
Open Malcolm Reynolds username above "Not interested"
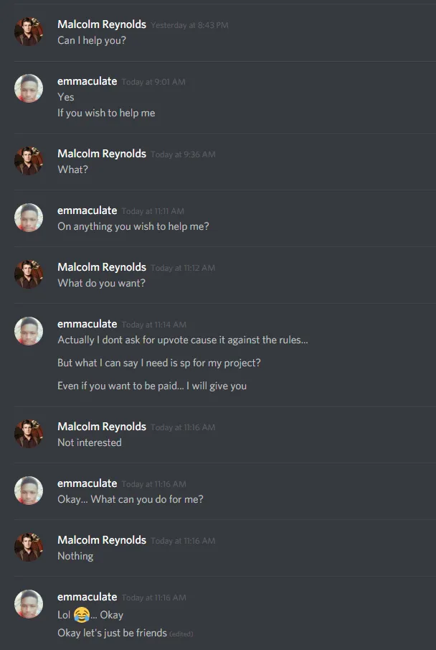(102, 427)
